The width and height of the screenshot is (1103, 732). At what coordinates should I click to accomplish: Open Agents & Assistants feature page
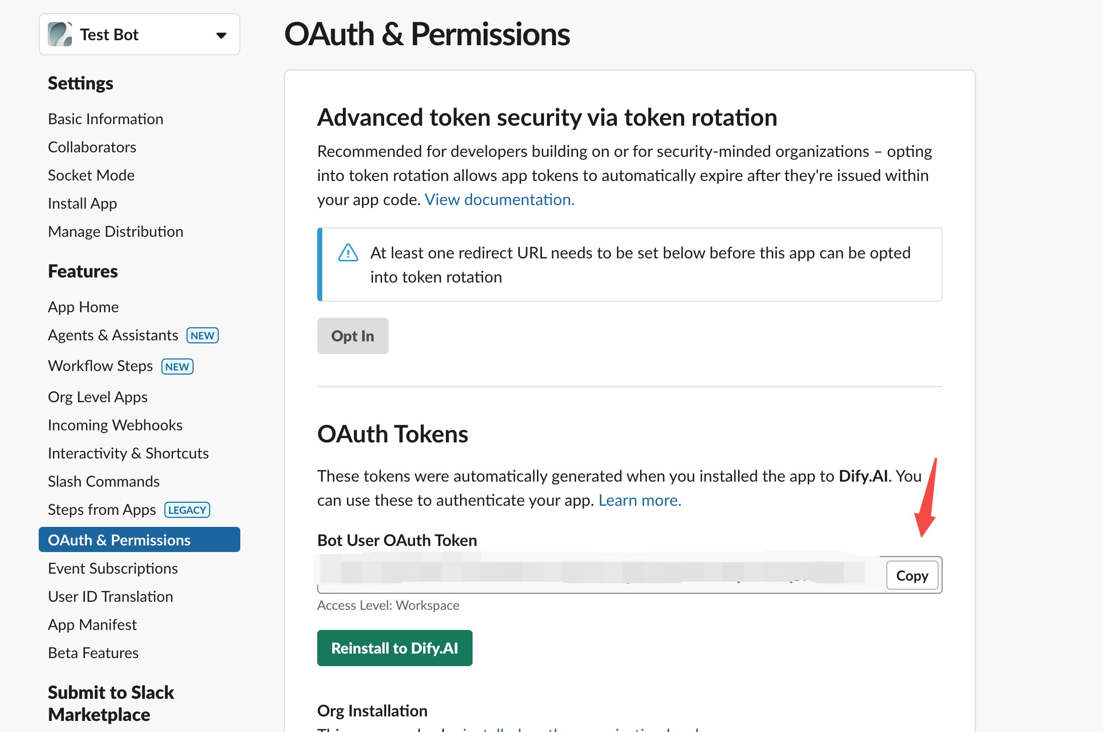[113, 335]
